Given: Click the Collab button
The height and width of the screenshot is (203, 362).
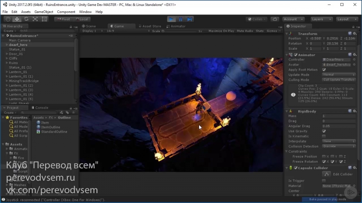Looking at the screenshot, I should 257,19.
